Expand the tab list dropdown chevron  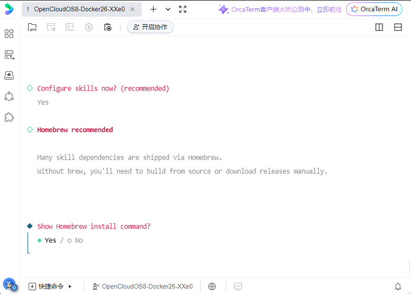point(168,10)
